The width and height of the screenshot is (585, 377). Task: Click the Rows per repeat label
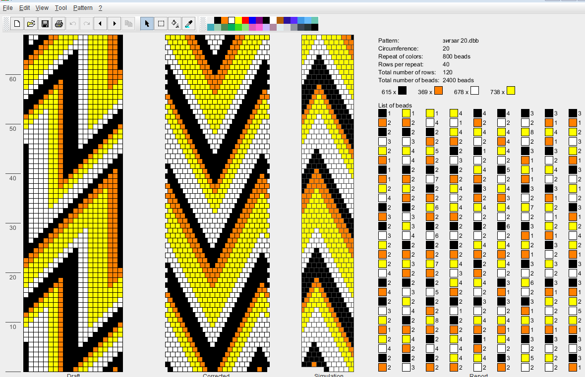[401, 64]
